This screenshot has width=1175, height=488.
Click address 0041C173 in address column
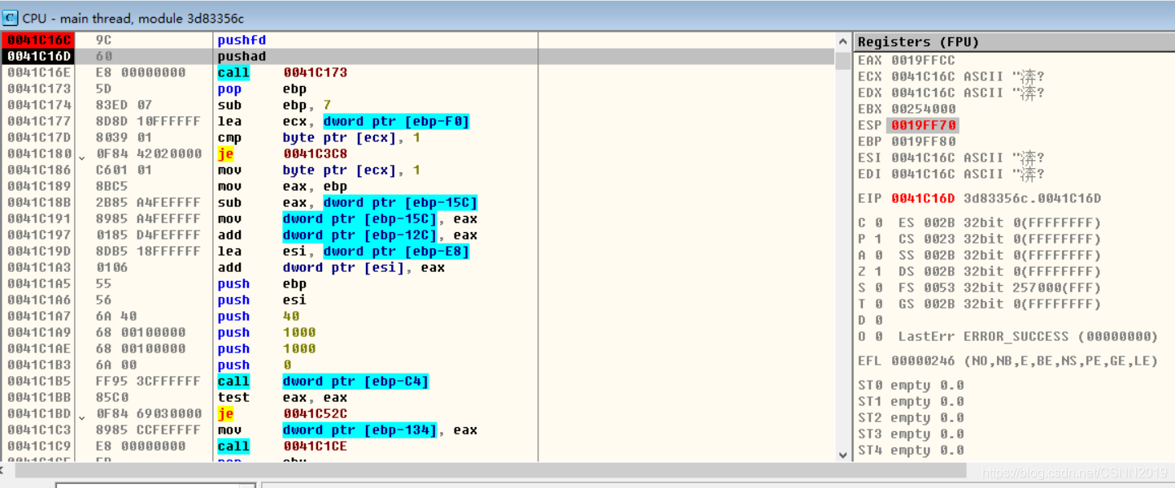click(39, 89)
